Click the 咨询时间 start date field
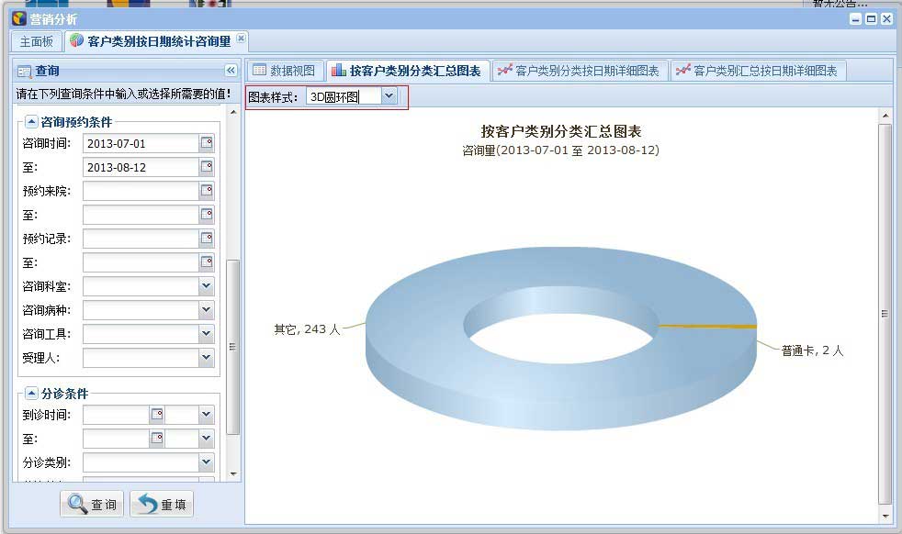 [141, 144]
